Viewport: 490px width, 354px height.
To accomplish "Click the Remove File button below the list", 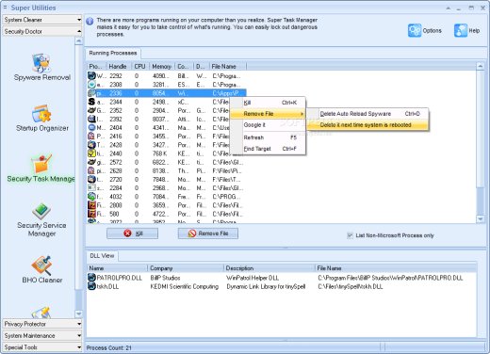I will (x=208, y=233).
